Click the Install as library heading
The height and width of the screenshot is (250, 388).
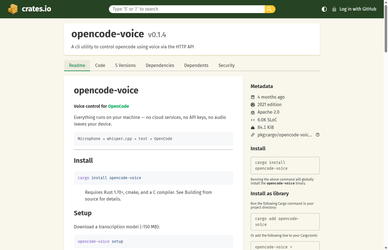tap(270, 194)
